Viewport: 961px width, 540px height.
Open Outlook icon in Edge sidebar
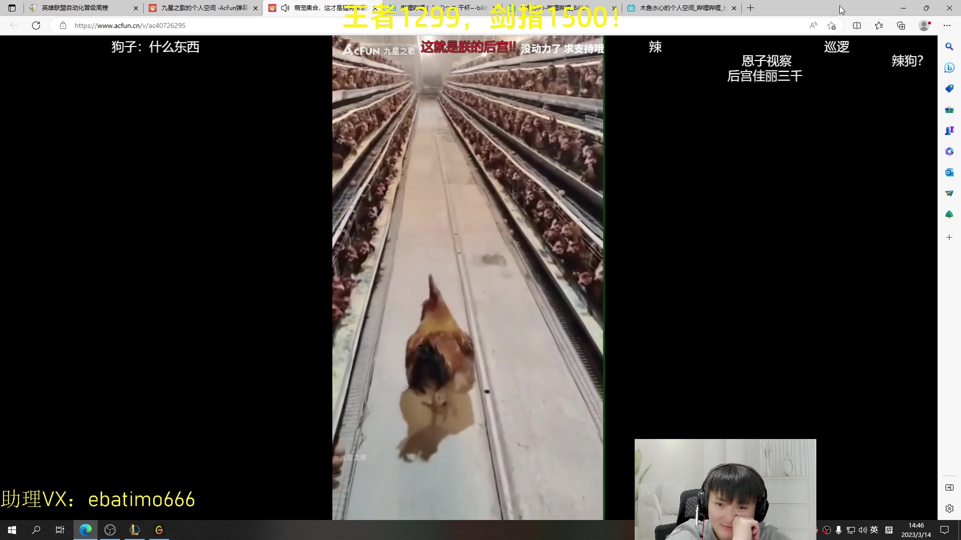click(949, 172)
